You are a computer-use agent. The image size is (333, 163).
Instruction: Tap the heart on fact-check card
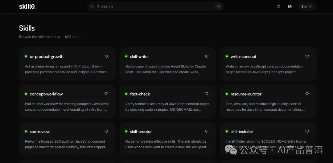(x=207, y=94)
